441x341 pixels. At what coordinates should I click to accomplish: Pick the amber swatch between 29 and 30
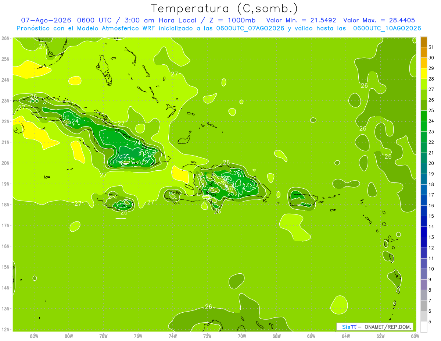424,63
